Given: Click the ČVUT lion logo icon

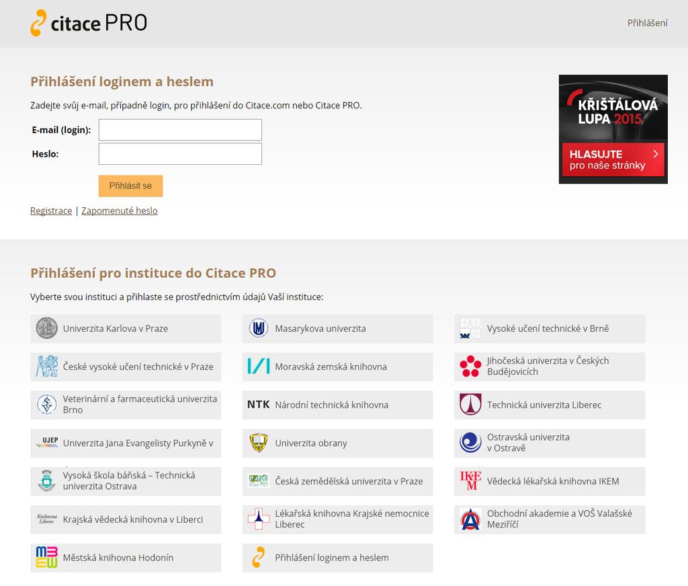Looking at the screenshot, I should coord(46,367).
